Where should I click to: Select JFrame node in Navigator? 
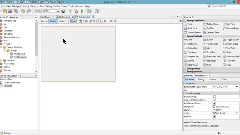8,86
